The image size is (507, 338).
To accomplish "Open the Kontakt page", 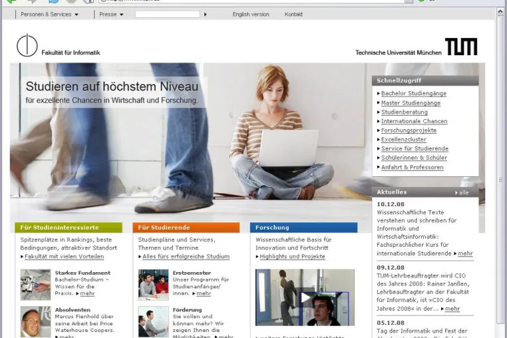I will click(293, 14).
